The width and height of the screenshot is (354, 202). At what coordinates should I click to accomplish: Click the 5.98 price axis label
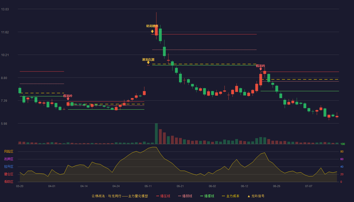(x=4, y=124)
